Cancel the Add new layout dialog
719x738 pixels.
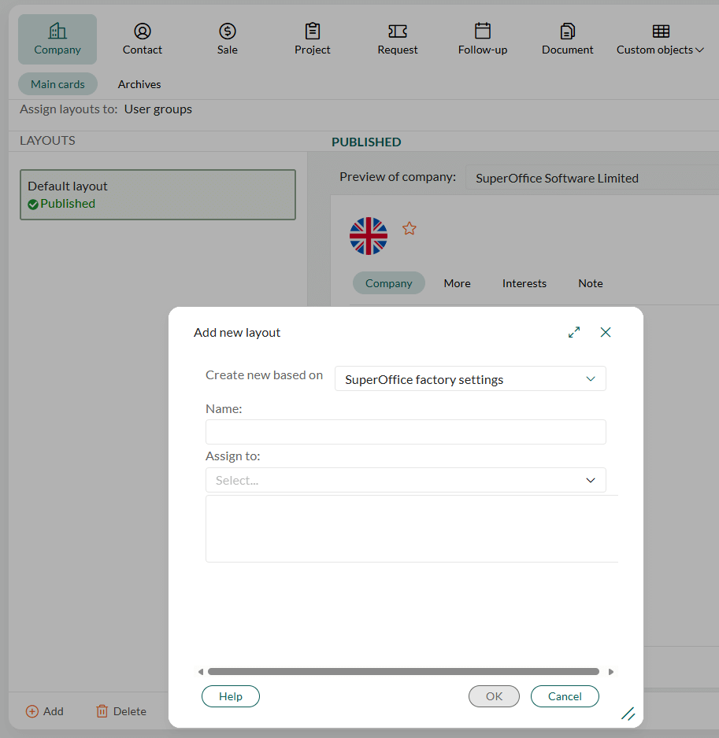point(565,696)
